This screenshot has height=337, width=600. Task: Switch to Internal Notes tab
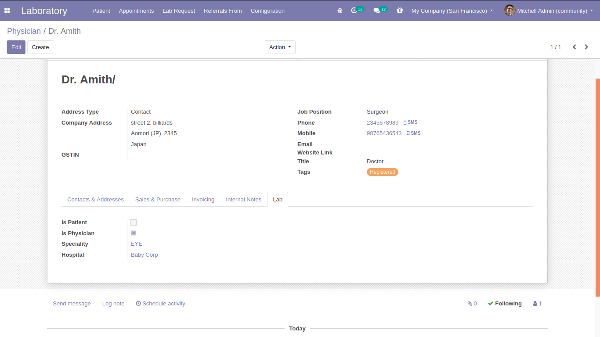[x=243, y=199]
